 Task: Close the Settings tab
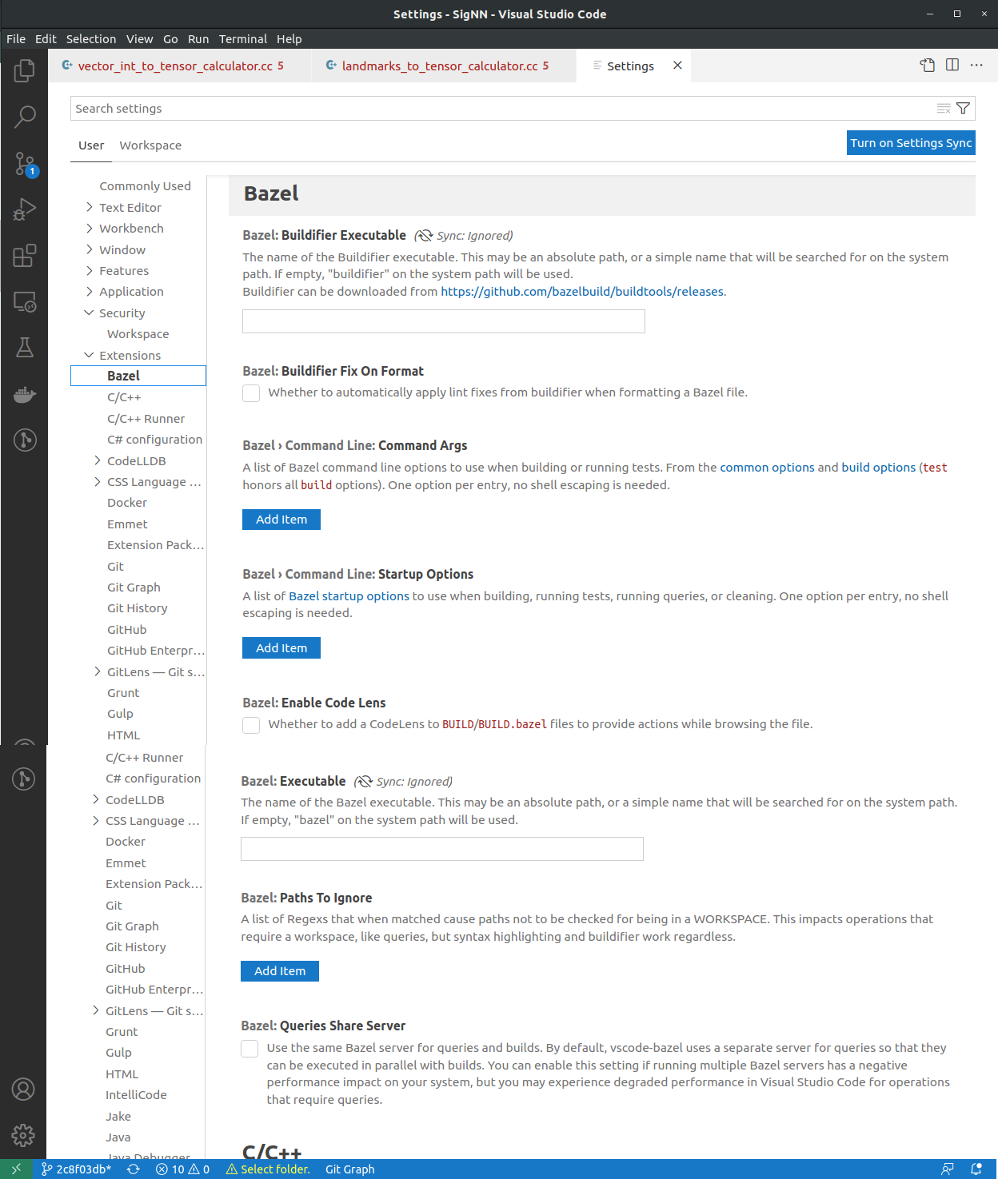(677, 66)
